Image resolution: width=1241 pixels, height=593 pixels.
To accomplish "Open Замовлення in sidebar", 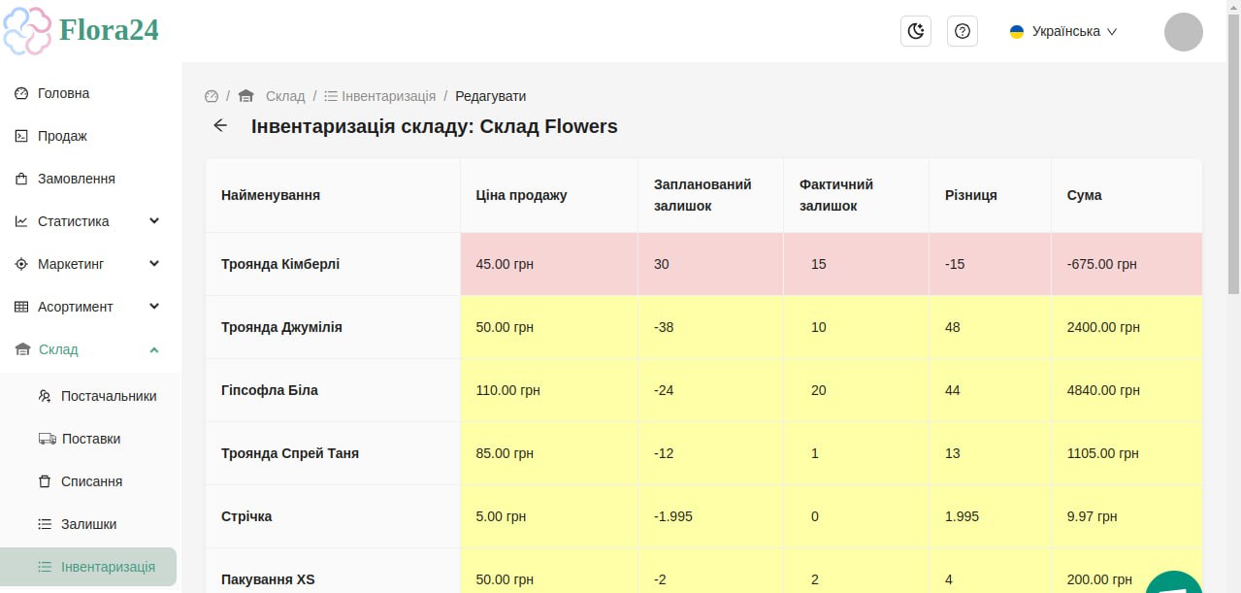I will [77, 179].
